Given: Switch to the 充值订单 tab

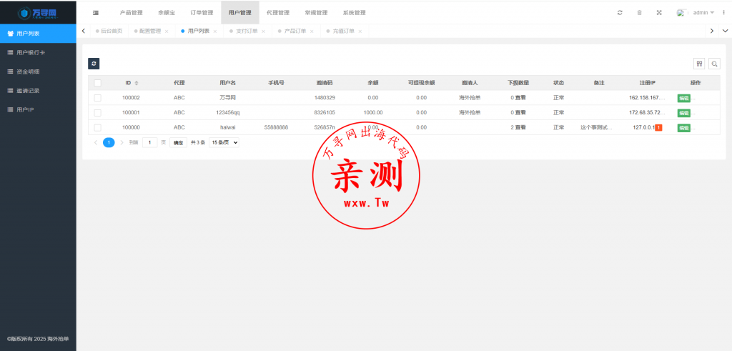Looking at the screenshot, I should (x=343, y=31).
